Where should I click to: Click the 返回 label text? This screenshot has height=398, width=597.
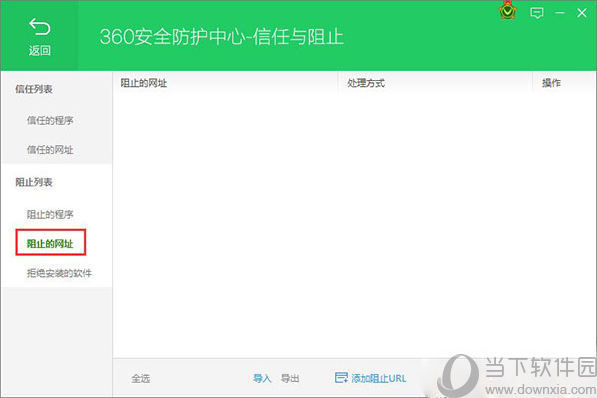coord(39,51)
